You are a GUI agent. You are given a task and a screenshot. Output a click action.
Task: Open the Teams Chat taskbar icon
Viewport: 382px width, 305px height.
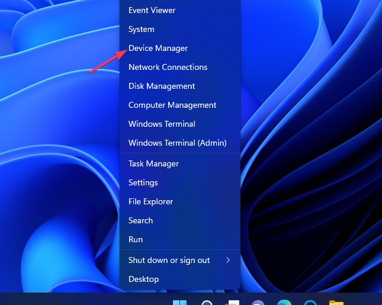(258, 303)
